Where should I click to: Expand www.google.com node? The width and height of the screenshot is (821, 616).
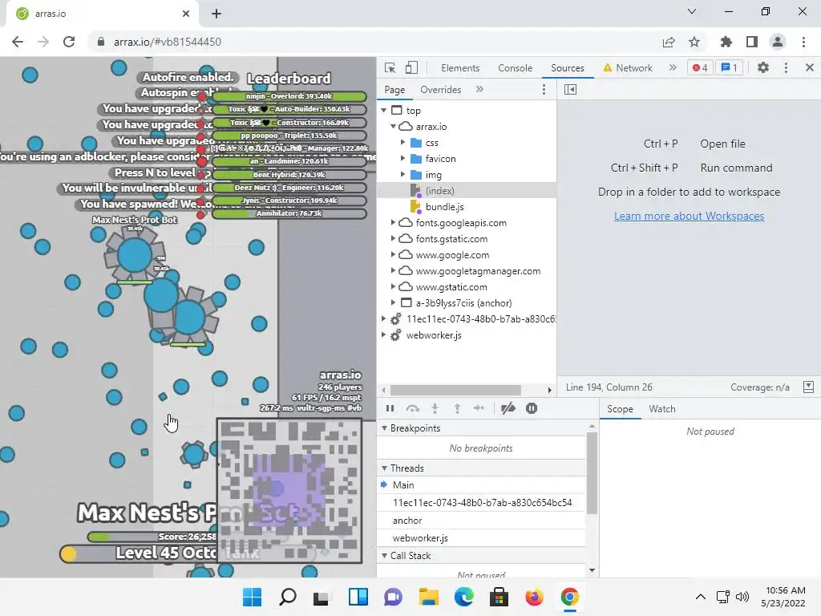pyautogui.click(x=393, y=255)
